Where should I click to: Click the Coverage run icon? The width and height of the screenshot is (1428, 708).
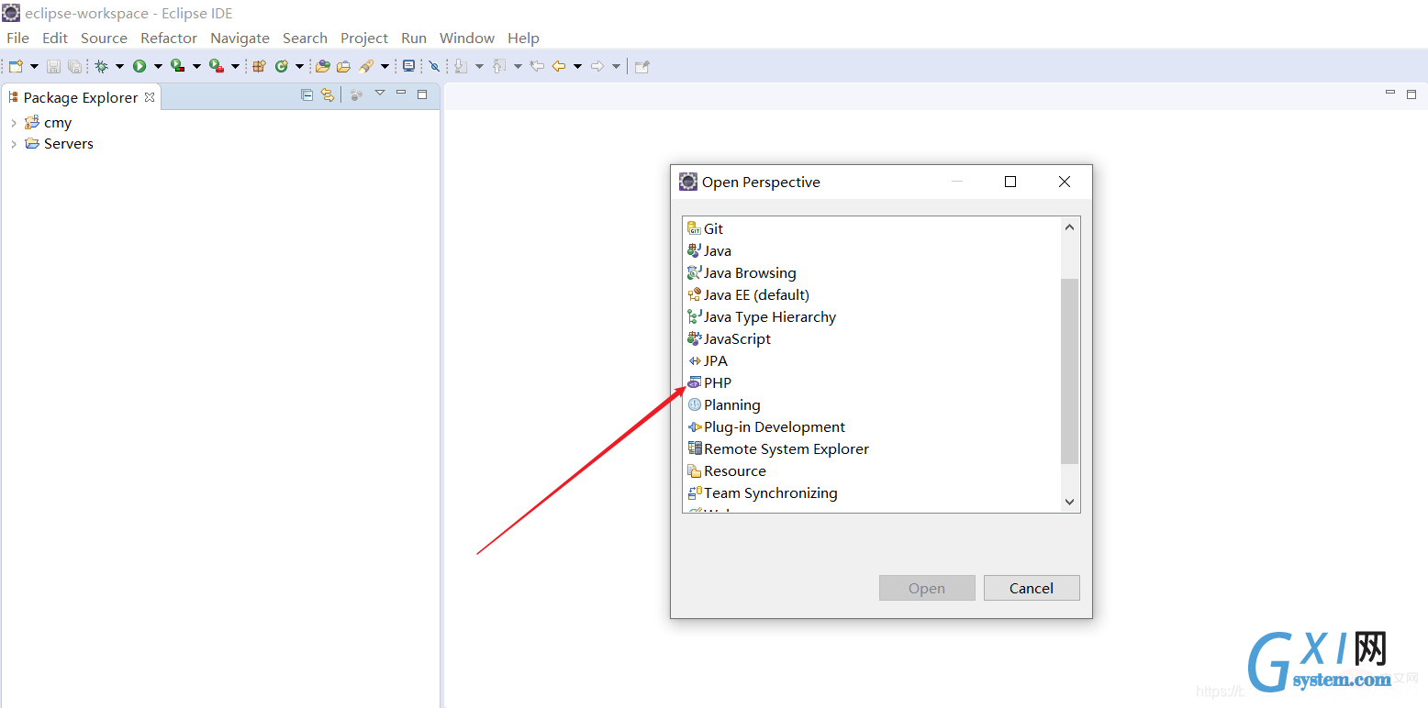[178, 66]
